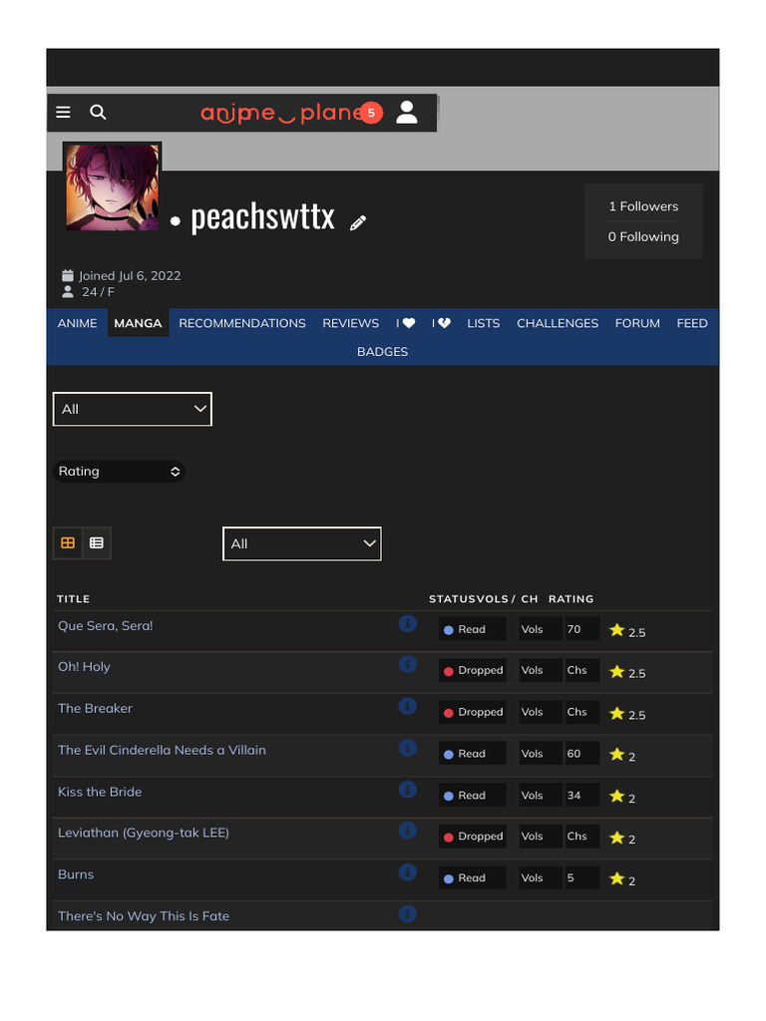Change Dropped status for Oh! Holy
Image resolution: width=766 pixels, height=1021 pixels.
tap(472, 670)
